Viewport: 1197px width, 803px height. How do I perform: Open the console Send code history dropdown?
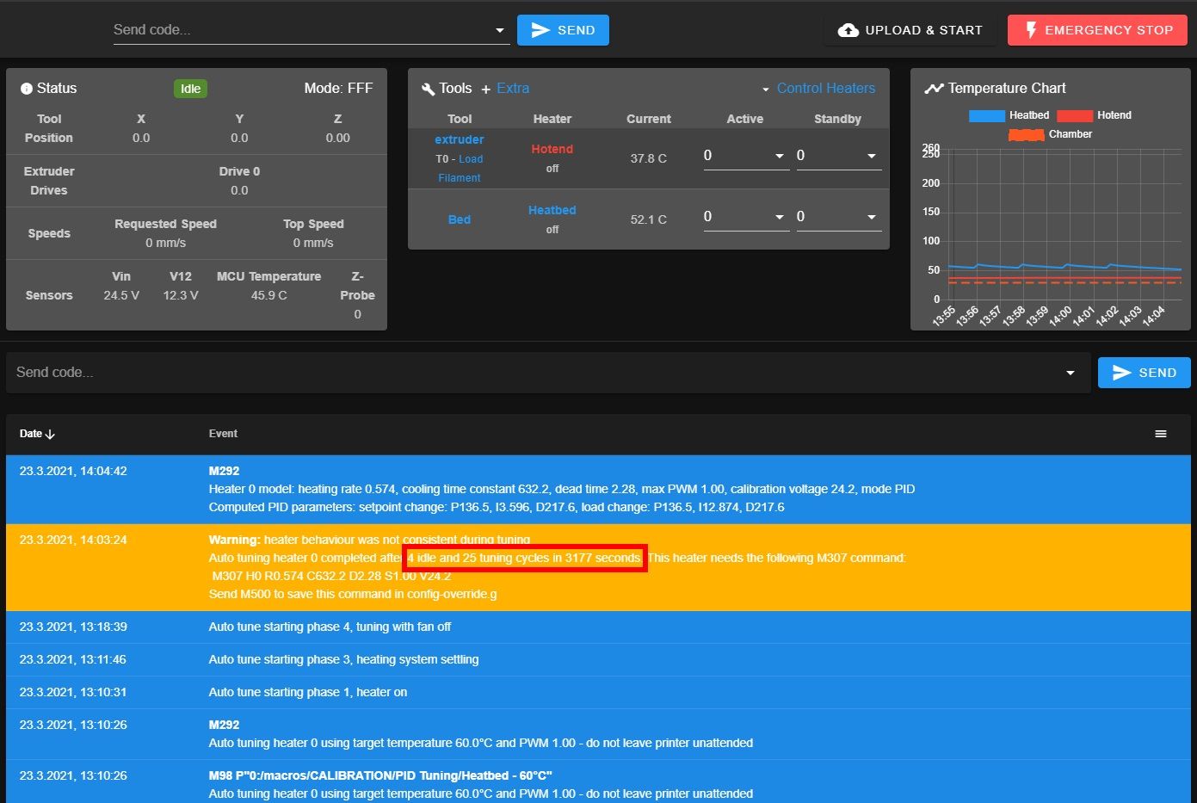(x=1071, y=373)
